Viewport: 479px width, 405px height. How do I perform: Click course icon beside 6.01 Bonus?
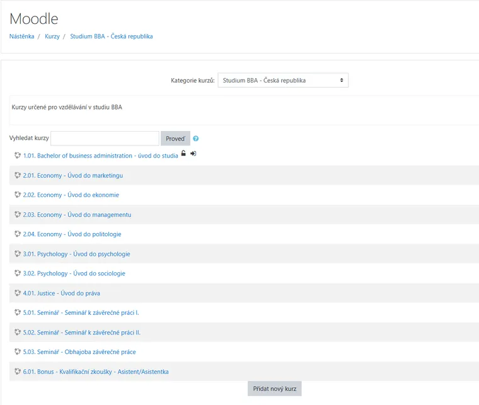tap(18, 372)
